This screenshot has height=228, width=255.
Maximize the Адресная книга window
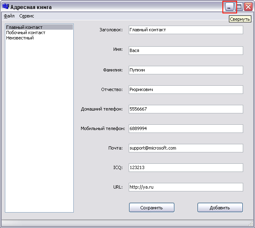(x=239, y=7)
